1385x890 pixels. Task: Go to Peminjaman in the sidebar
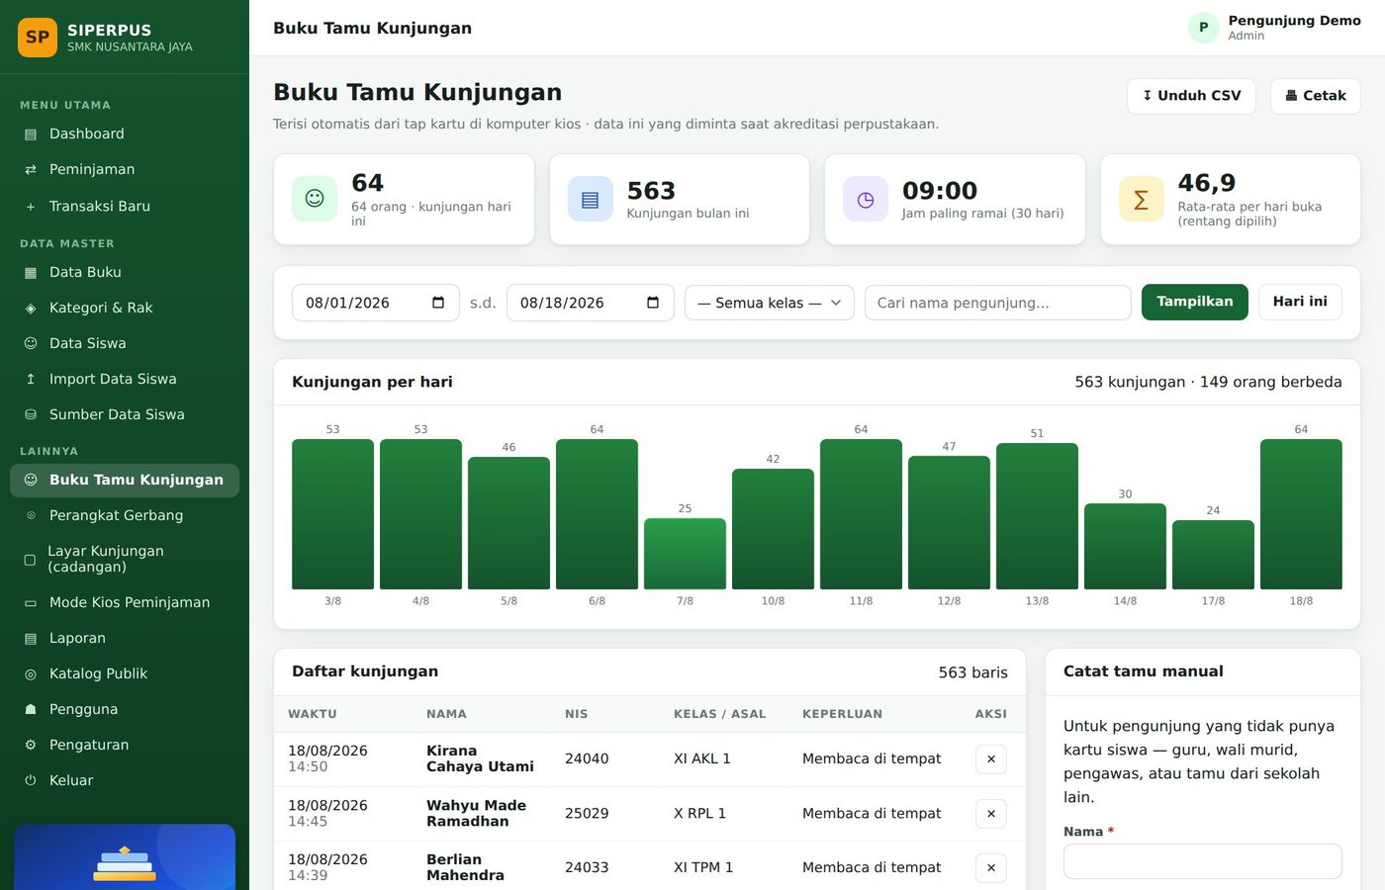point(125,169)
